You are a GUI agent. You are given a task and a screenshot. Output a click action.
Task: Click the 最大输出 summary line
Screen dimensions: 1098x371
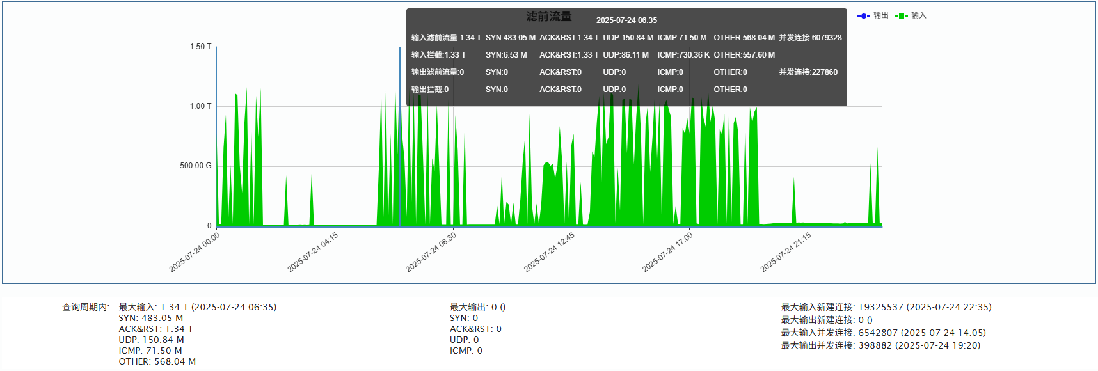(x=477, y=307)
